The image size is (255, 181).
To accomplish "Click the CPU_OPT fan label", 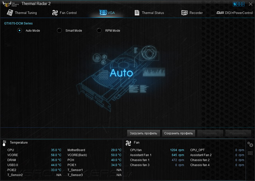I will 198,150.
